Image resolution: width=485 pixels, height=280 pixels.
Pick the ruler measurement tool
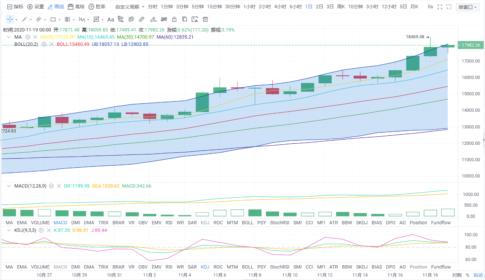142,19
